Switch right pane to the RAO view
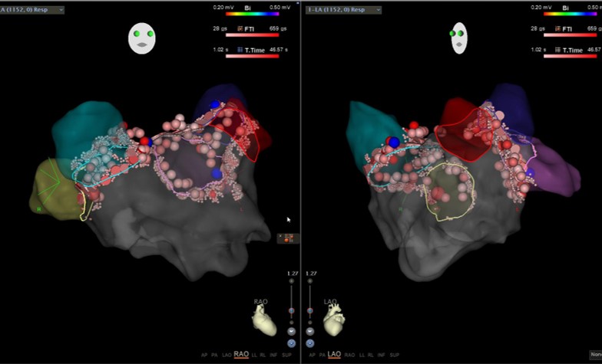The width and height of the screenshot is (602, 364). point(350,355)
